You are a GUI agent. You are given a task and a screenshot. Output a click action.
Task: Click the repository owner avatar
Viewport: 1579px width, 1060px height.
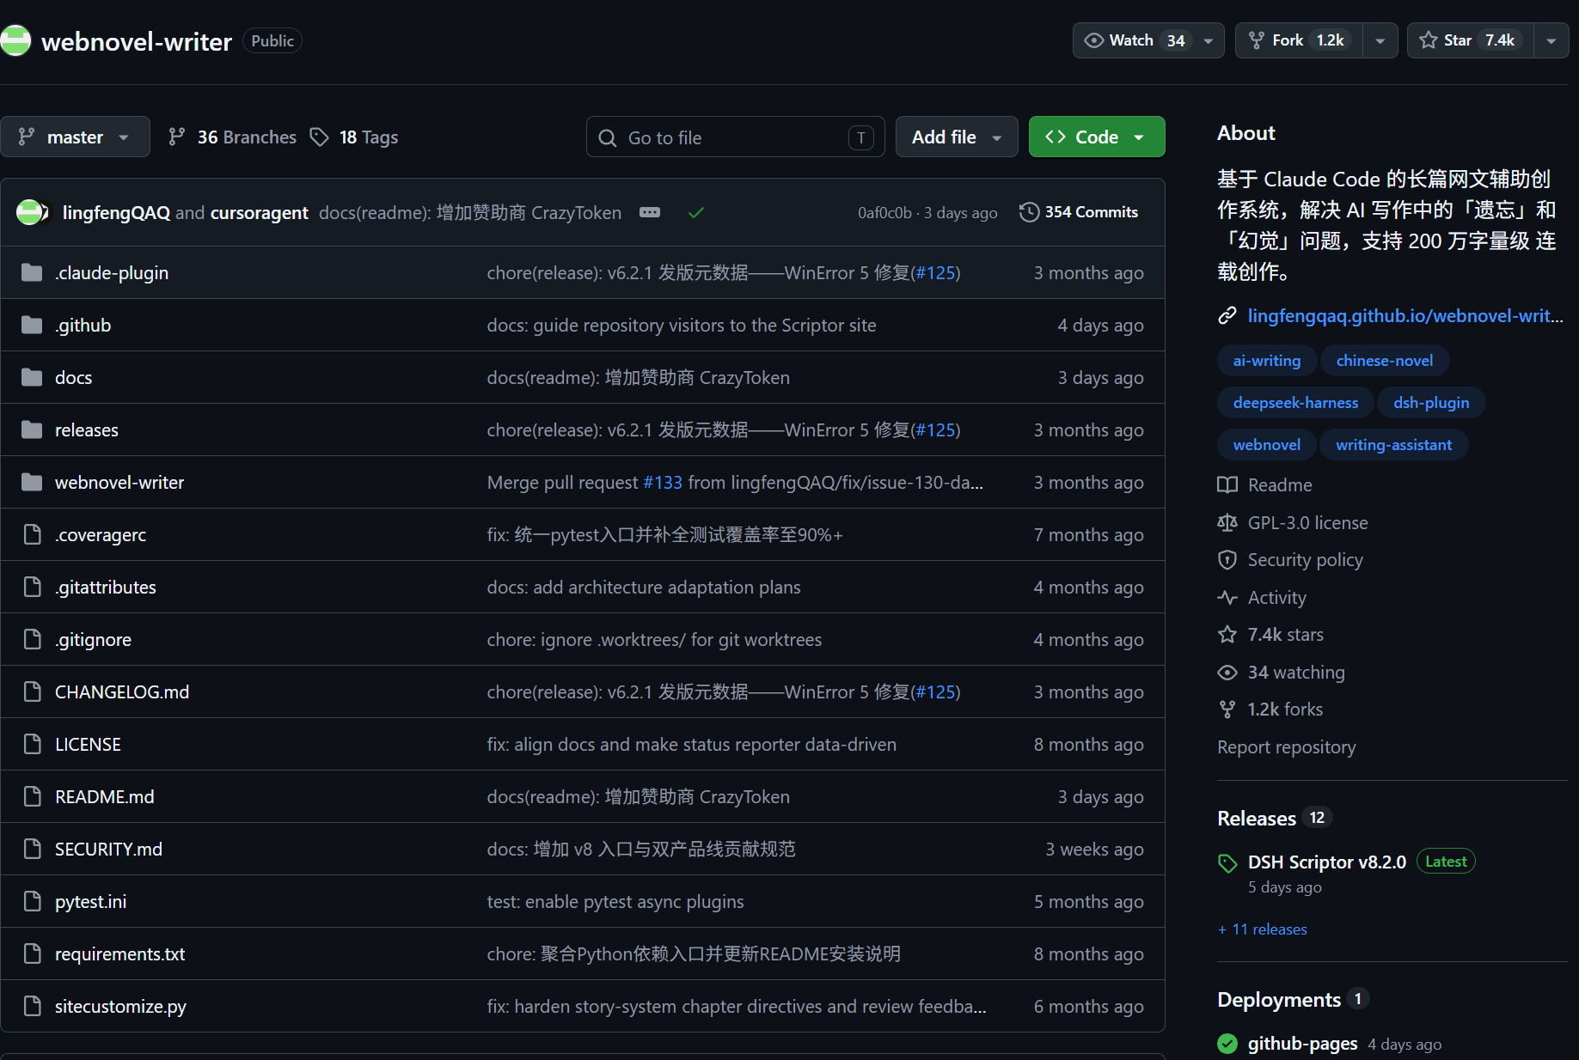point(15,40)
